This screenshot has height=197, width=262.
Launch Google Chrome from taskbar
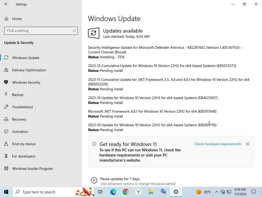(x=126, y=192)
